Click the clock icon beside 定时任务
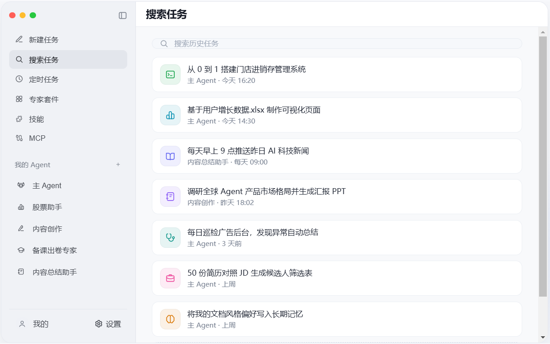The height and width of the screenshot is (344, 550). point(19,79)
